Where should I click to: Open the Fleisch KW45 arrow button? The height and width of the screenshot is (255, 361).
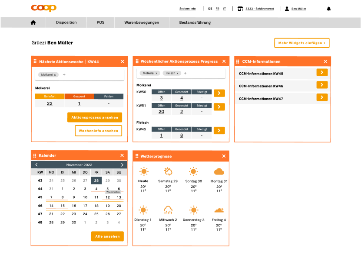click(x=219, y=131)
